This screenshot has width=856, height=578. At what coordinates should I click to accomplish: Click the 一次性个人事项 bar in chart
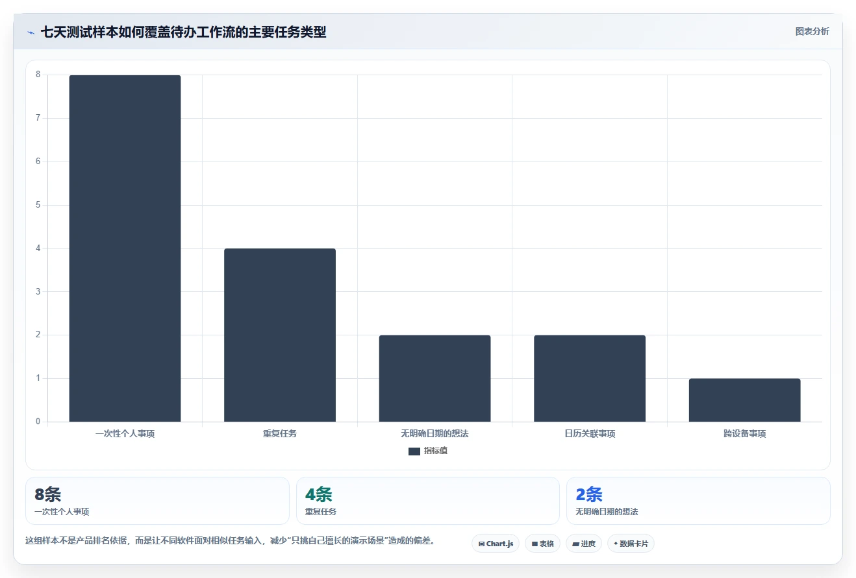(125, 248)
